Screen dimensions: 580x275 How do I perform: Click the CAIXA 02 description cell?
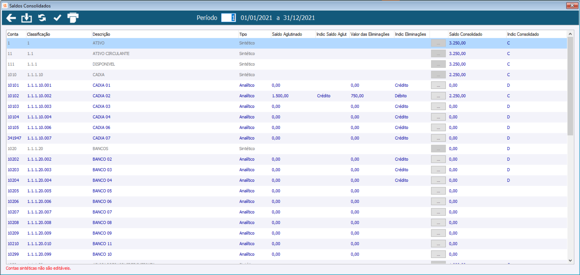click(x=102, y=96)
